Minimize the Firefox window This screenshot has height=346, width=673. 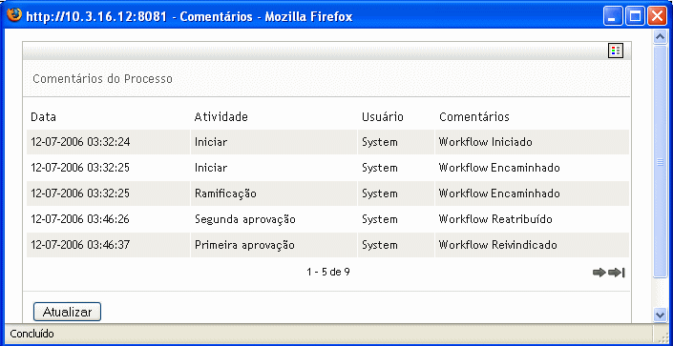612,17
